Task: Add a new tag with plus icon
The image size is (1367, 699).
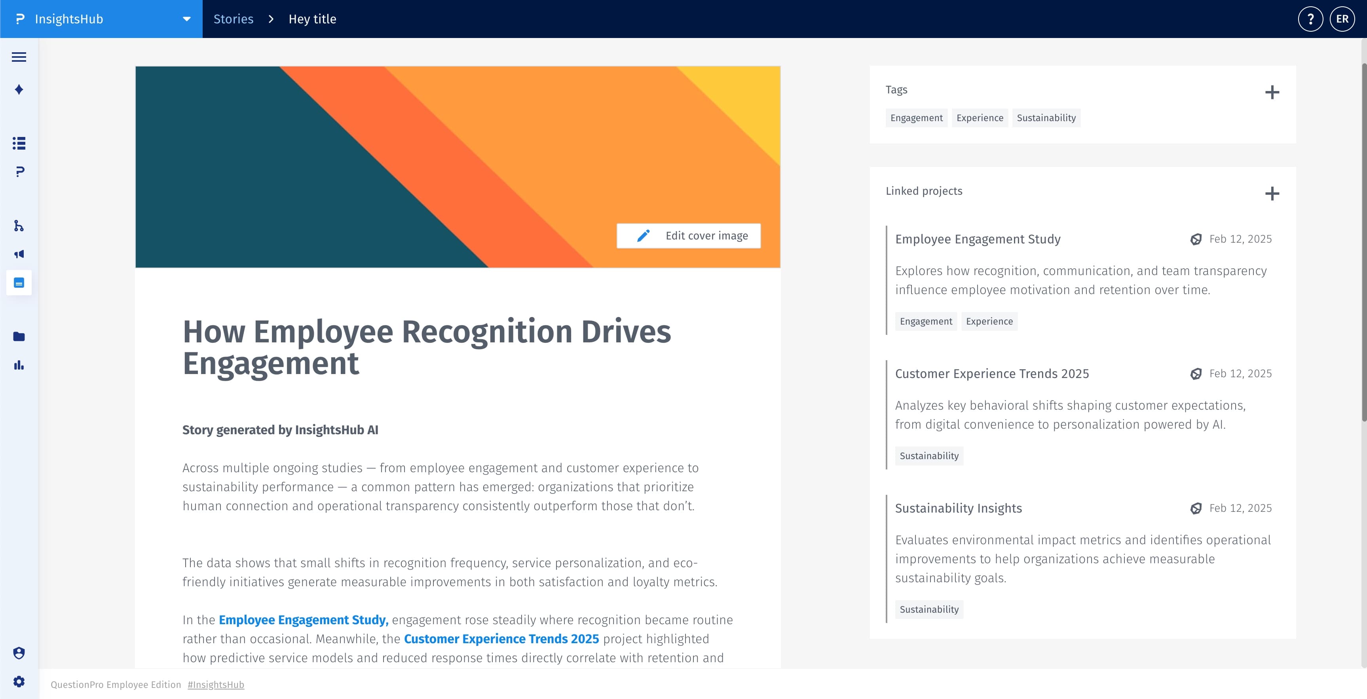Action: tap(1272, 92)
